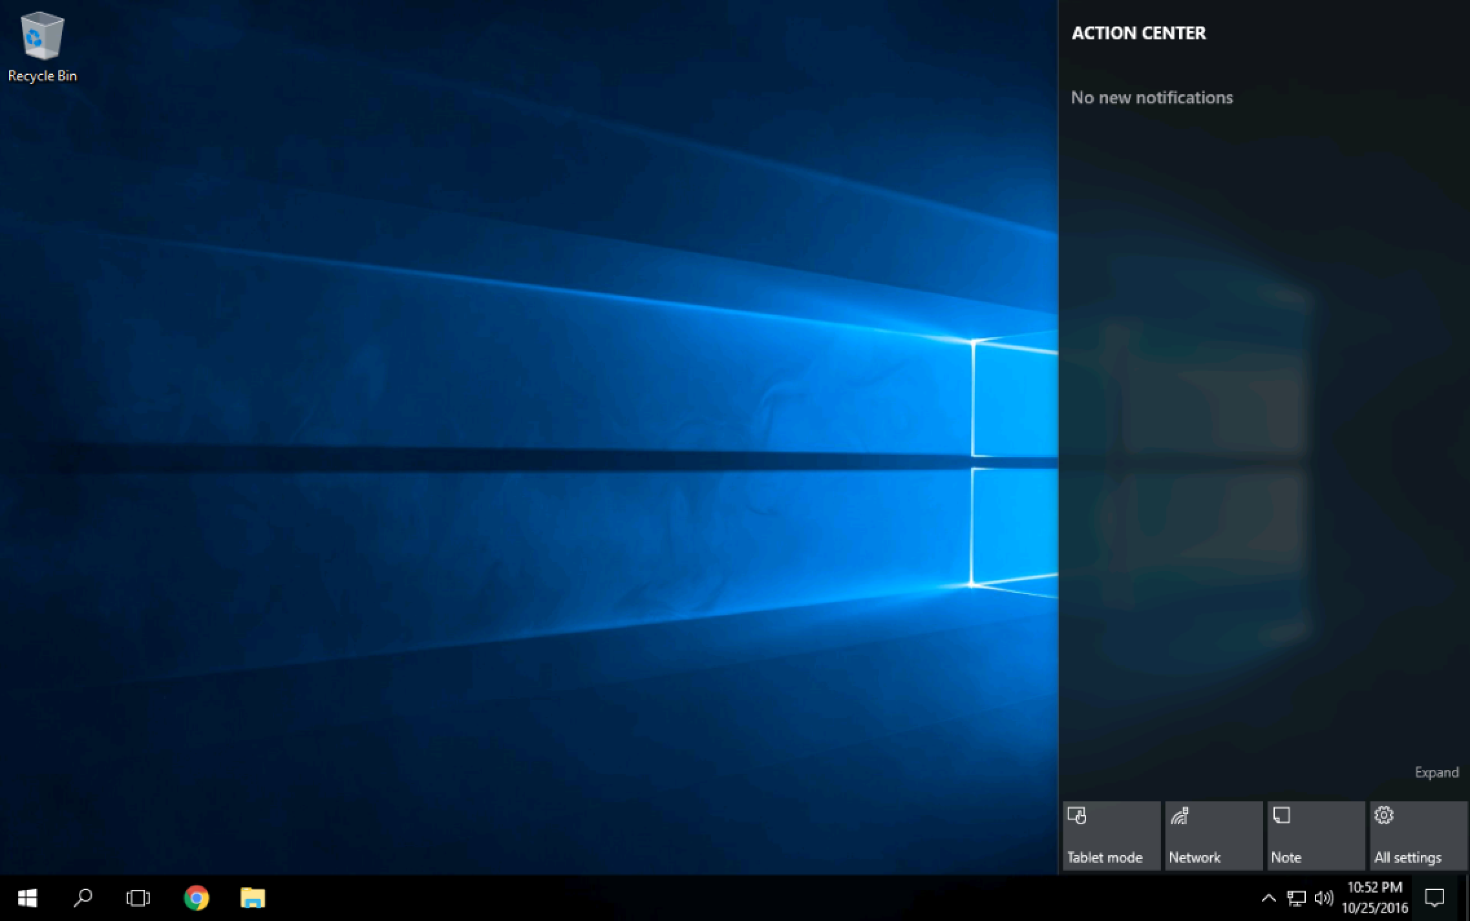Toggle Tablet mode quick action

1111,836
